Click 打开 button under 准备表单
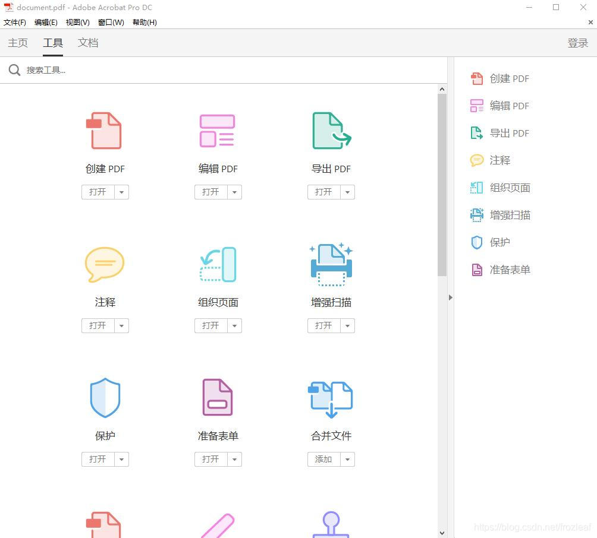The image size is (597, 538). coord(211,459)
